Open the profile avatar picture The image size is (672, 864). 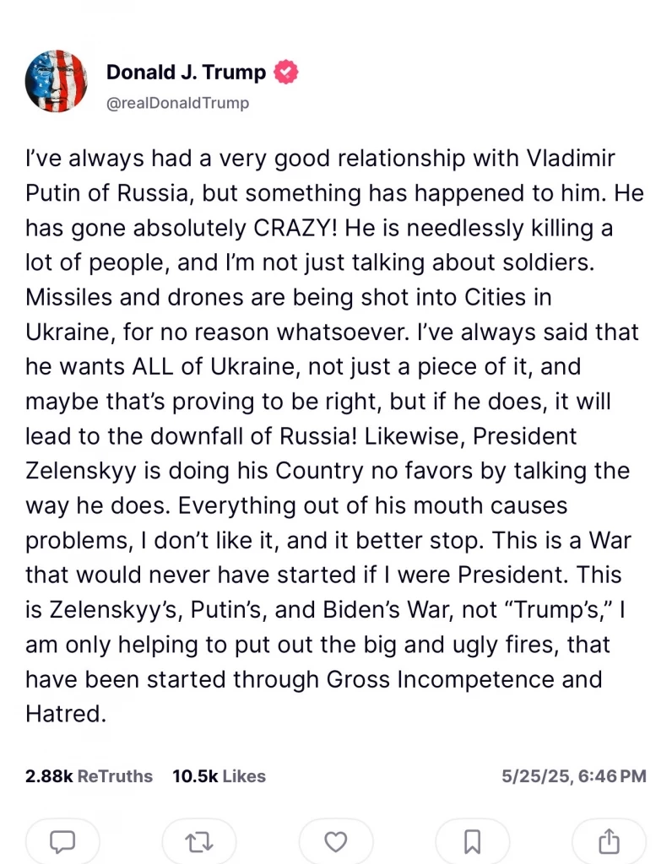click(57, 82)
